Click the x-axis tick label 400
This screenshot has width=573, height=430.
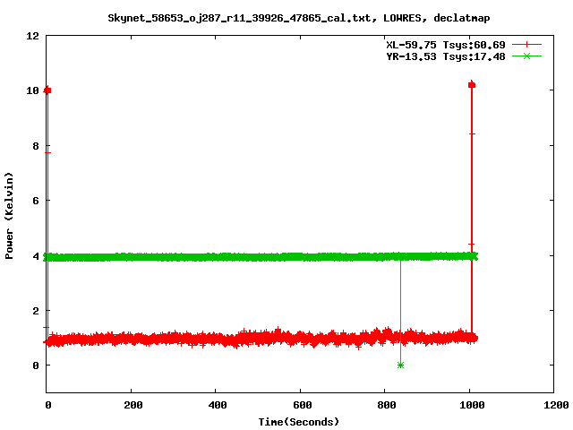tap(218, 405)
